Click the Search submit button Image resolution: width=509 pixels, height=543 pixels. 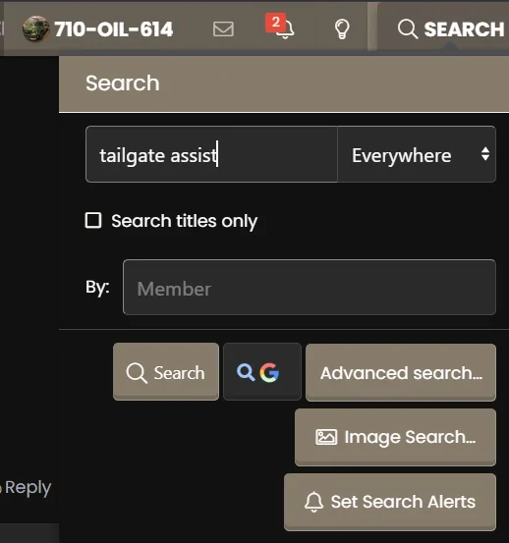pyautogui.click(x=166, y=372)
